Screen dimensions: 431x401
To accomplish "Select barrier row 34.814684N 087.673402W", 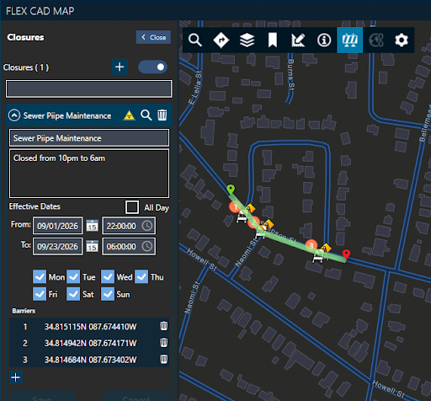I will tap(89, 360).
